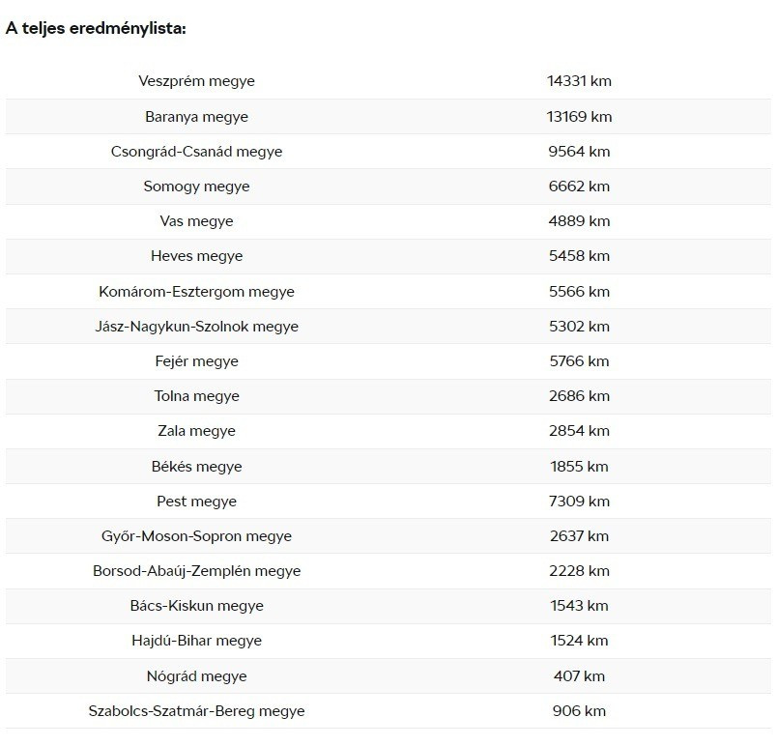Select the 5766 km distance value
This screenshot has height=746, width=777.
579,361
